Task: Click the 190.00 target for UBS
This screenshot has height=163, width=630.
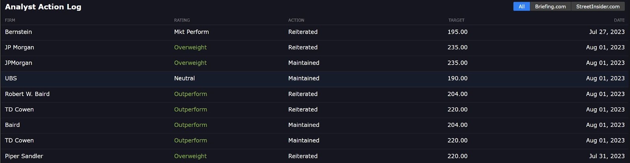Action: pos(458,78)
